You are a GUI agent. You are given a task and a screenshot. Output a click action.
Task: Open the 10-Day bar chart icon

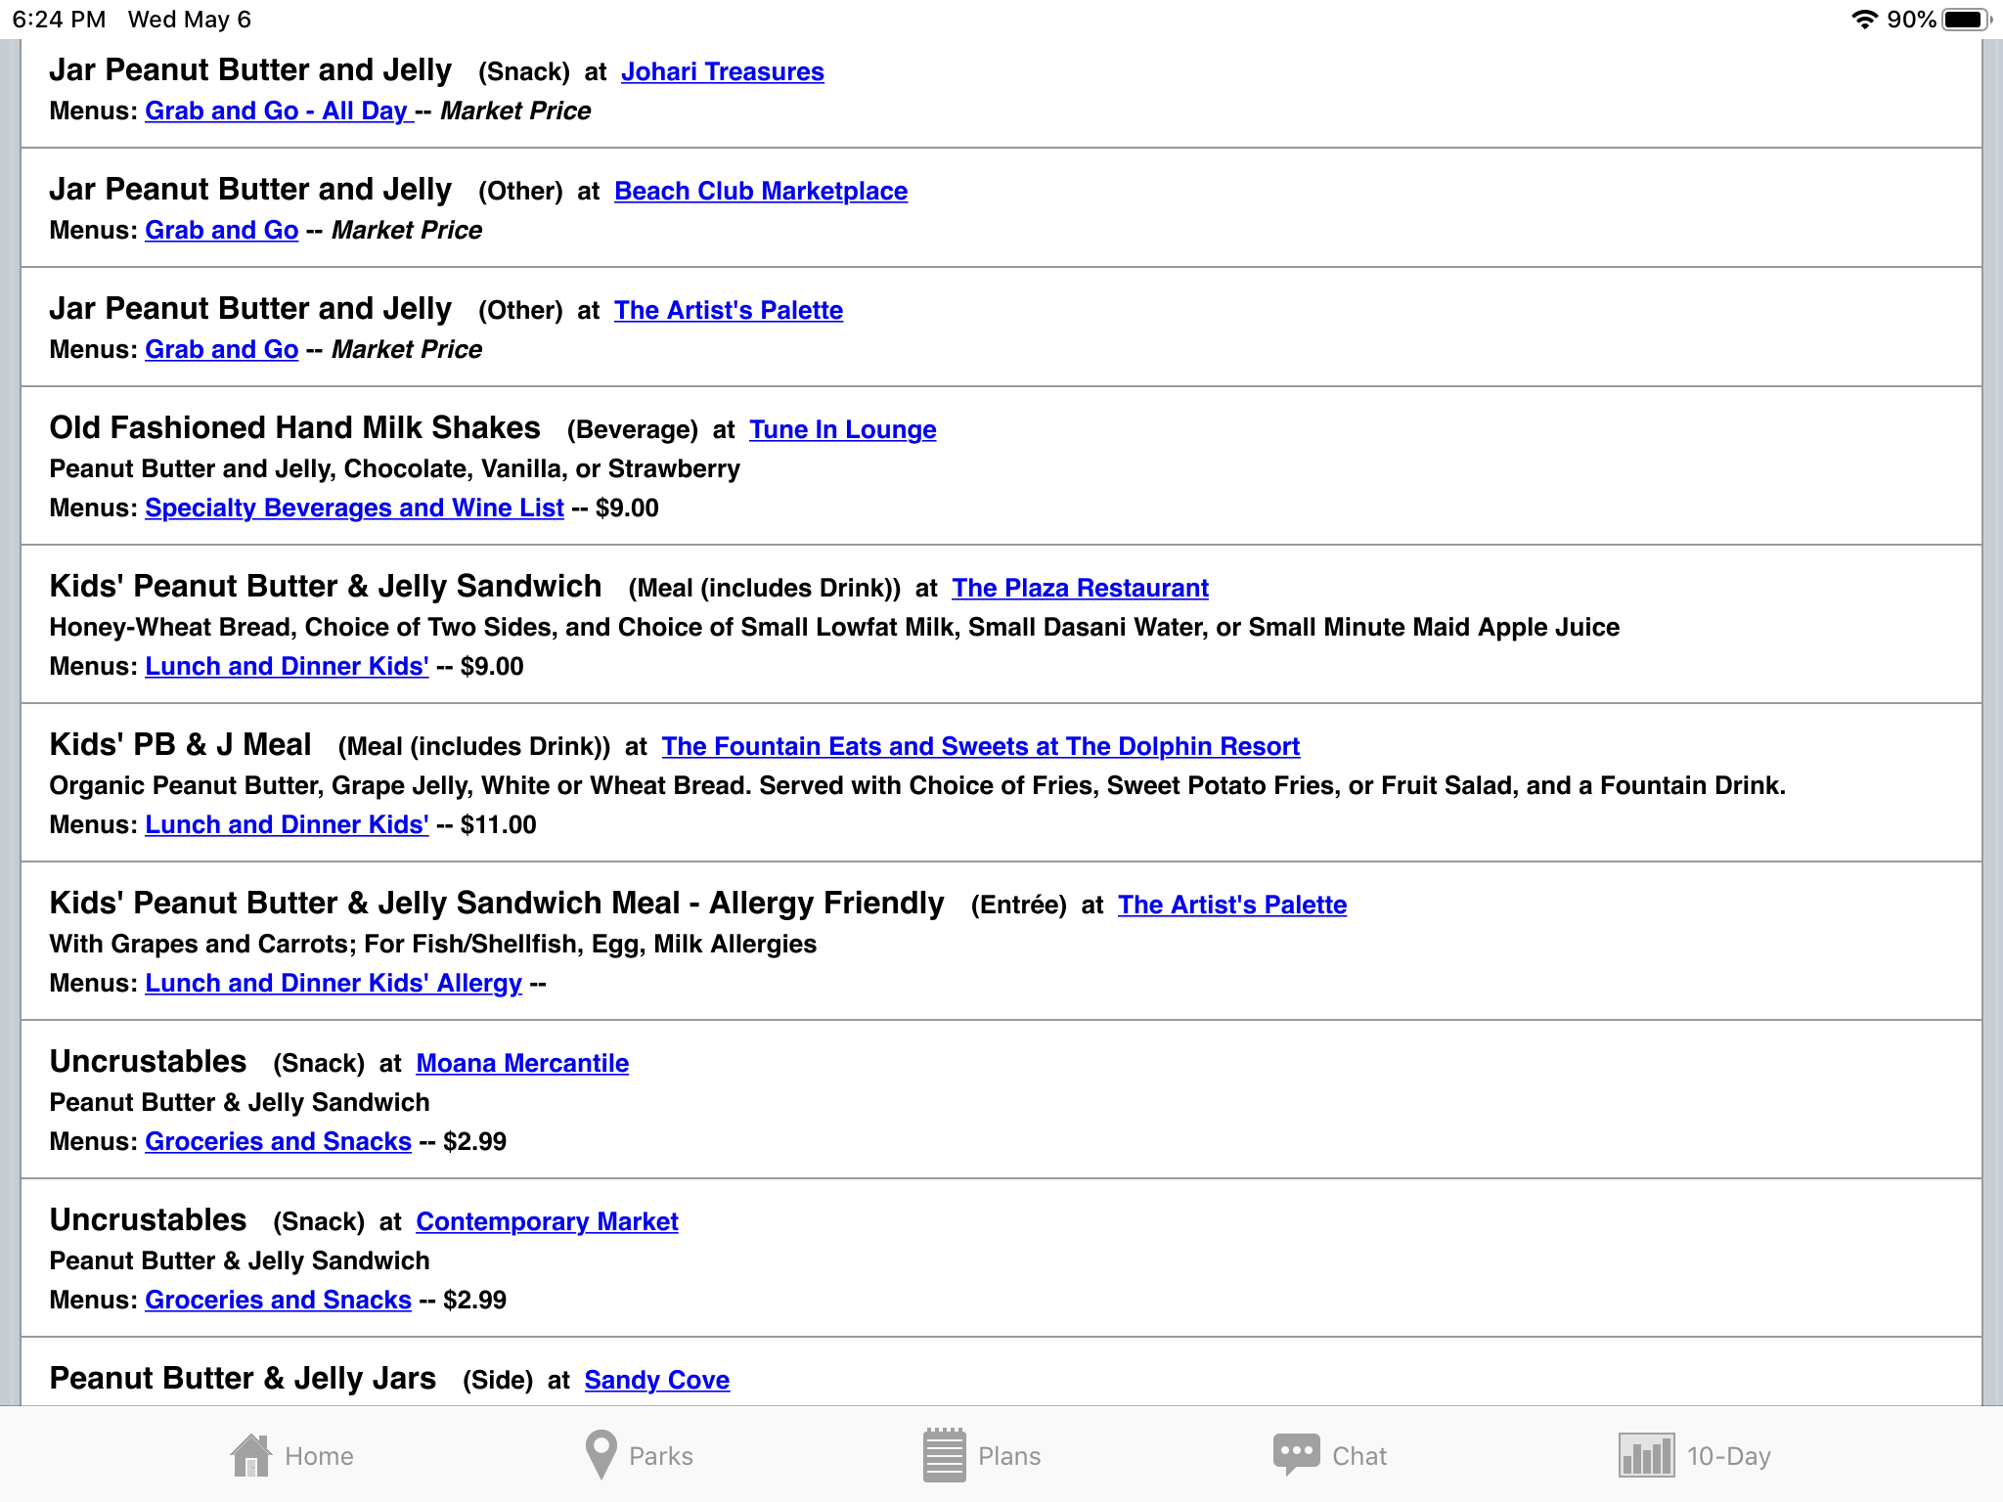click(x=1646, y=1455)
